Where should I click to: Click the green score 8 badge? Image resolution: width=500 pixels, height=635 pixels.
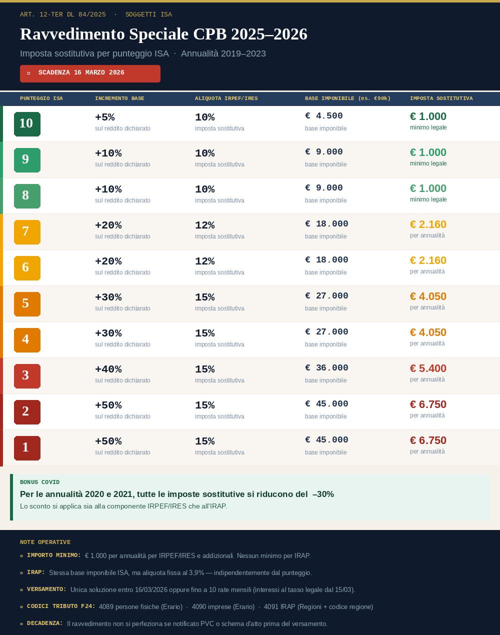coord(27,196)
